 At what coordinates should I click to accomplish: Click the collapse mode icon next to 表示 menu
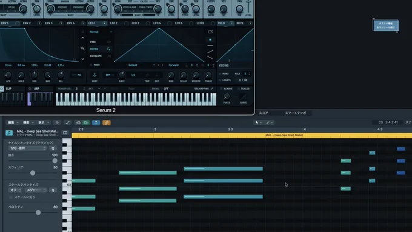click(57, 123)
